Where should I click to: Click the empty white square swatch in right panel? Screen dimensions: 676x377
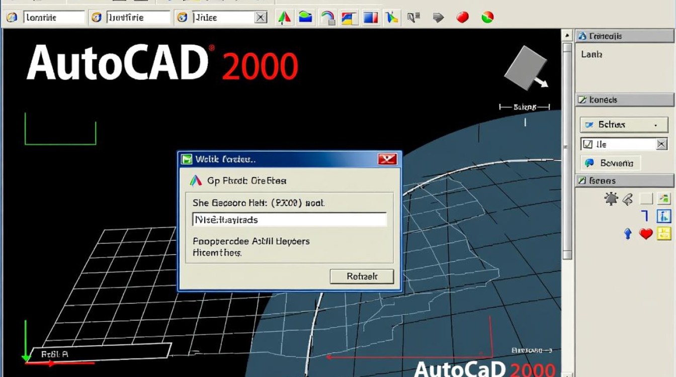[x=646, y=199]
